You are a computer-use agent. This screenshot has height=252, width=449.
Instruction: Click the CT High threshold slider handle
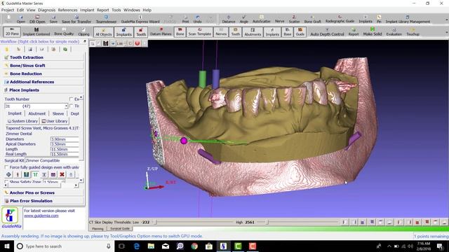[267, 222]
